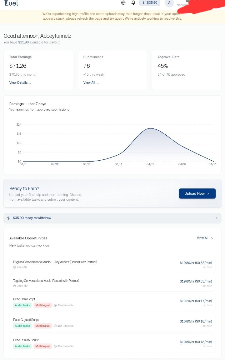Click the 45% approval rate value
Screen dimensions: 225x360
[162, 66]
